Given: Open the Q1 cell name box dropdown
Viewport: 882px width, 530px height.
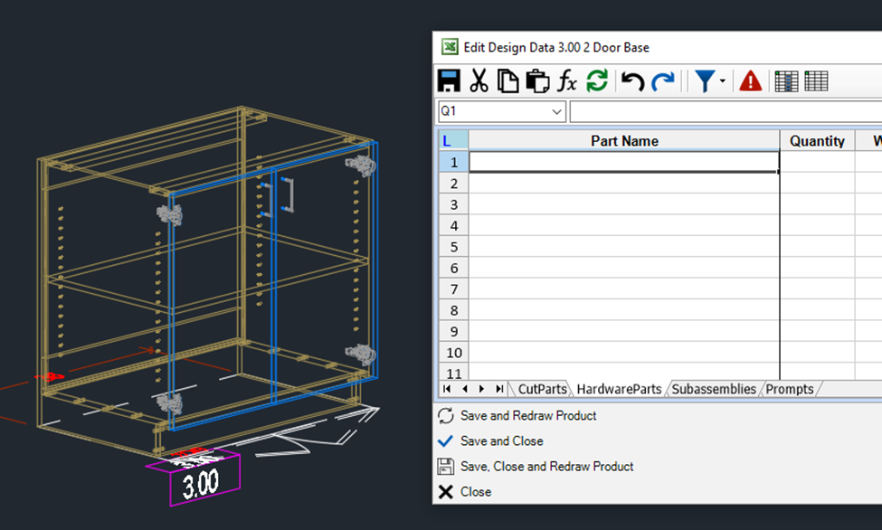Looking at the screenshot, I should [557, 111].
